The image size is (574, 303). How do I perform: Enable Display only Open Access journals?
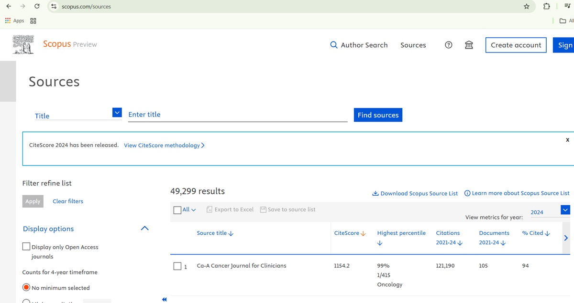(x=26, y=246)
